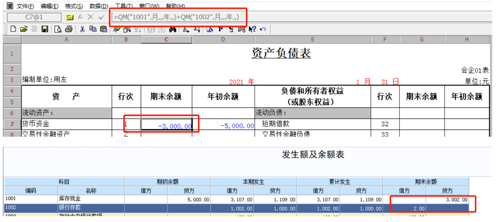Click cell D7 showing -5,000.00

tap(223, 124)
